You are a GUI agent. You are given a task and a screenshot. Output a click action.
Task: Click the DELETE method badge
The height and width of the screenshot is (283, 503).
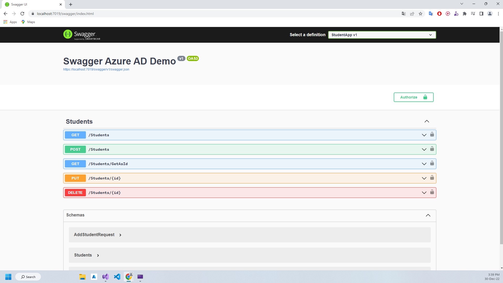tap(75, 193)
